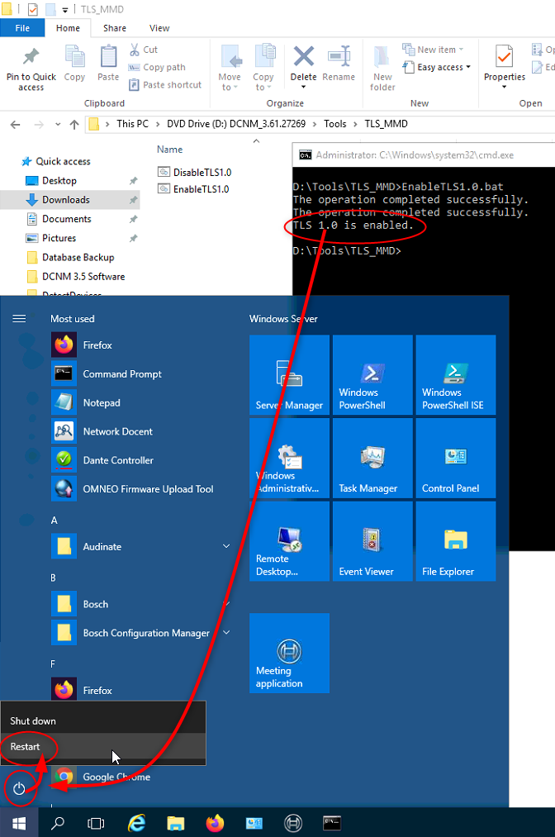
Task: Launch Firefox from the taskbar
Action: click(215, 824)
